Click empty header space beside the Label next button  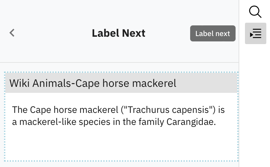tap(168, 33)
